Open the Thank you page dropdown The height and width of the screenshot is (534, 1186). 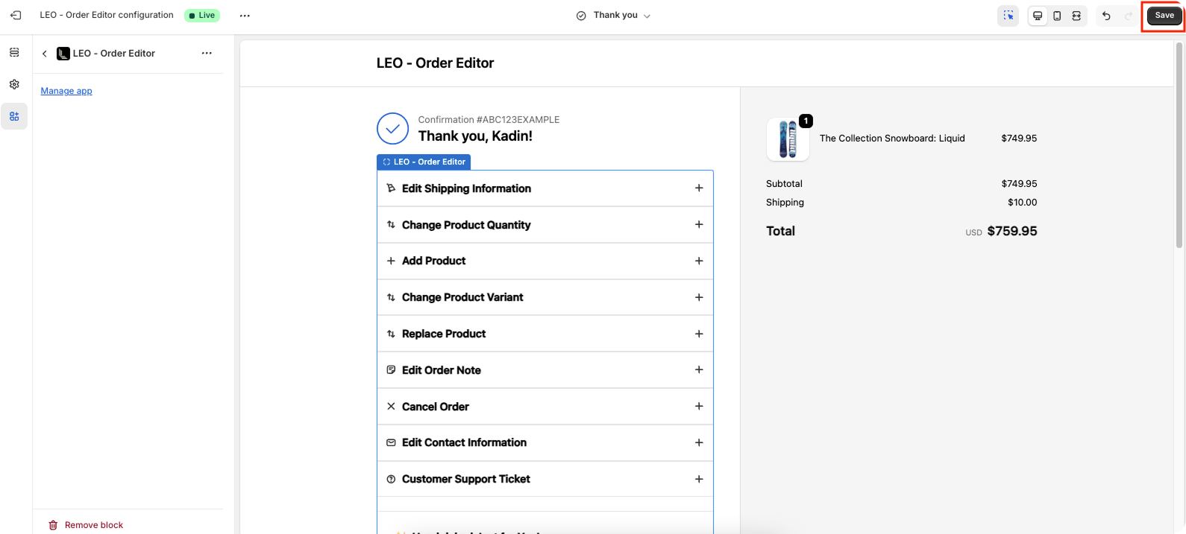[x=613, y=16]
